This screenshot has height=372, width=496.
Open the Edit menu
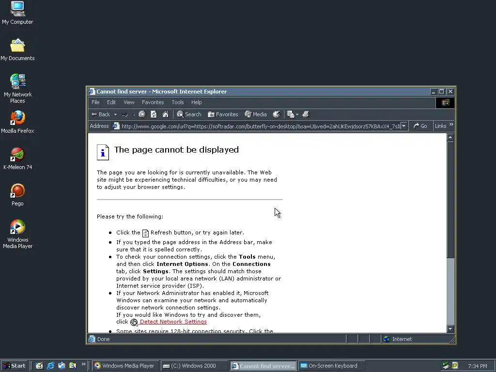click(111, 102)
